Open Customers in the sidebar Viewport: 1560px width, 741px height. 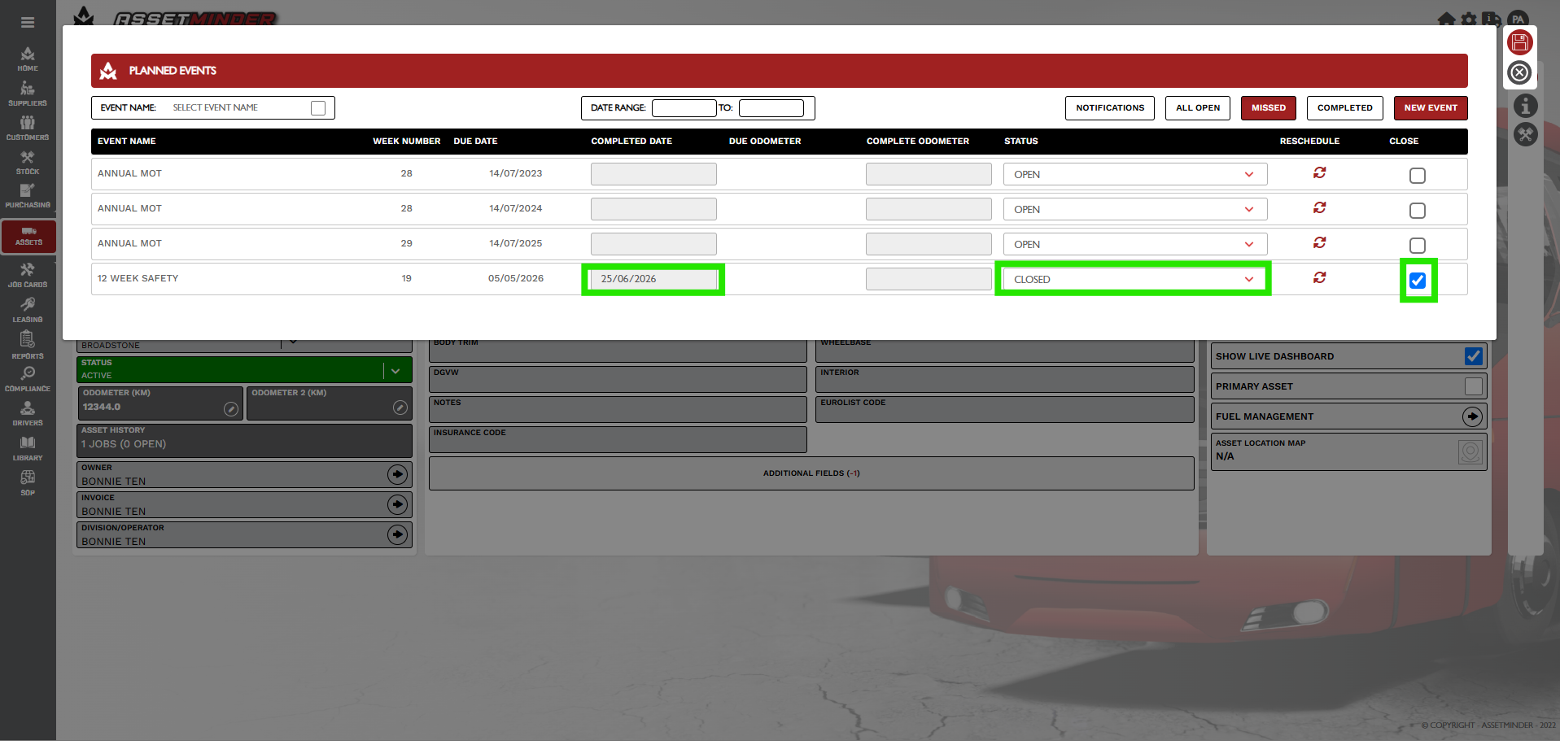coord(28,128)
